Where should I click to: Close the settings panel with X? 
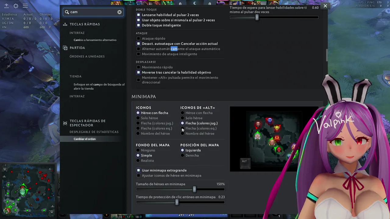[x=325, y=6]
